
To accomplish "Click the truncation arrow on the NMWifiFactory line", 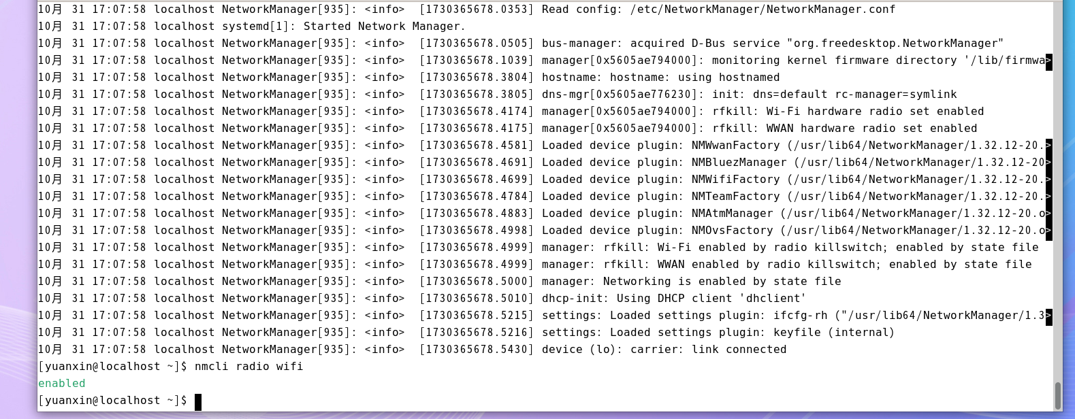I will pos(1048,180).
